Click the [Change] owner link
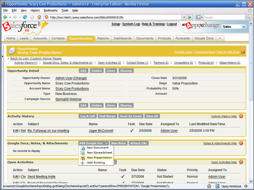 point(80,78)
